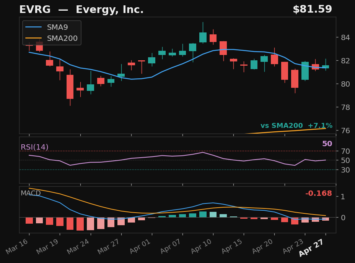Click the tall green candle near Apr 10
The height and width of the screenshot is (263, 355).
pyautogui.click(x=202, y=37)
